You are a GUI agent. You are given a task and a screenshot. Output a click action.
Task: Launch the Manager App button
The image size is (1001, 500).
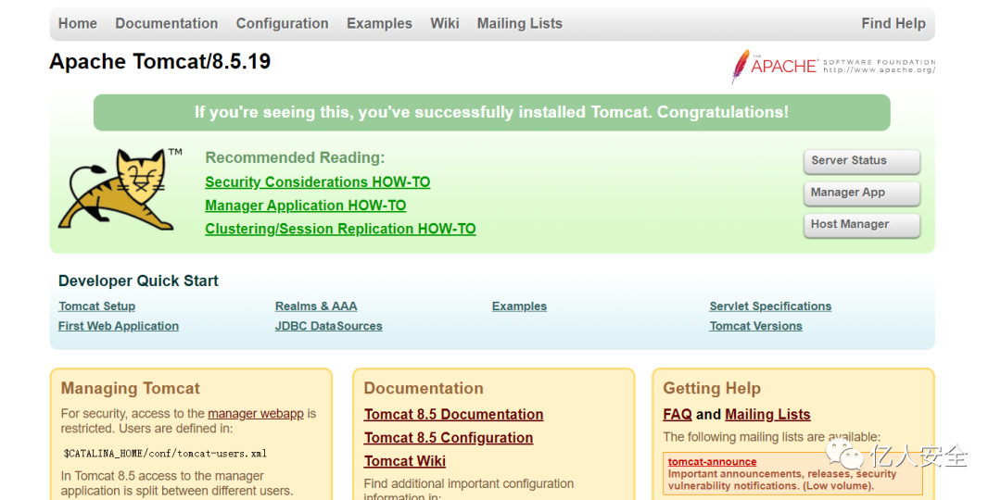pos(861,193)
